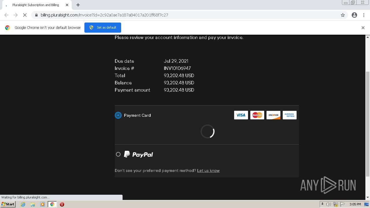Viewport: 370px width, 208px height.
Task: Open the Let us know link
Action: (x=208, y=170)
